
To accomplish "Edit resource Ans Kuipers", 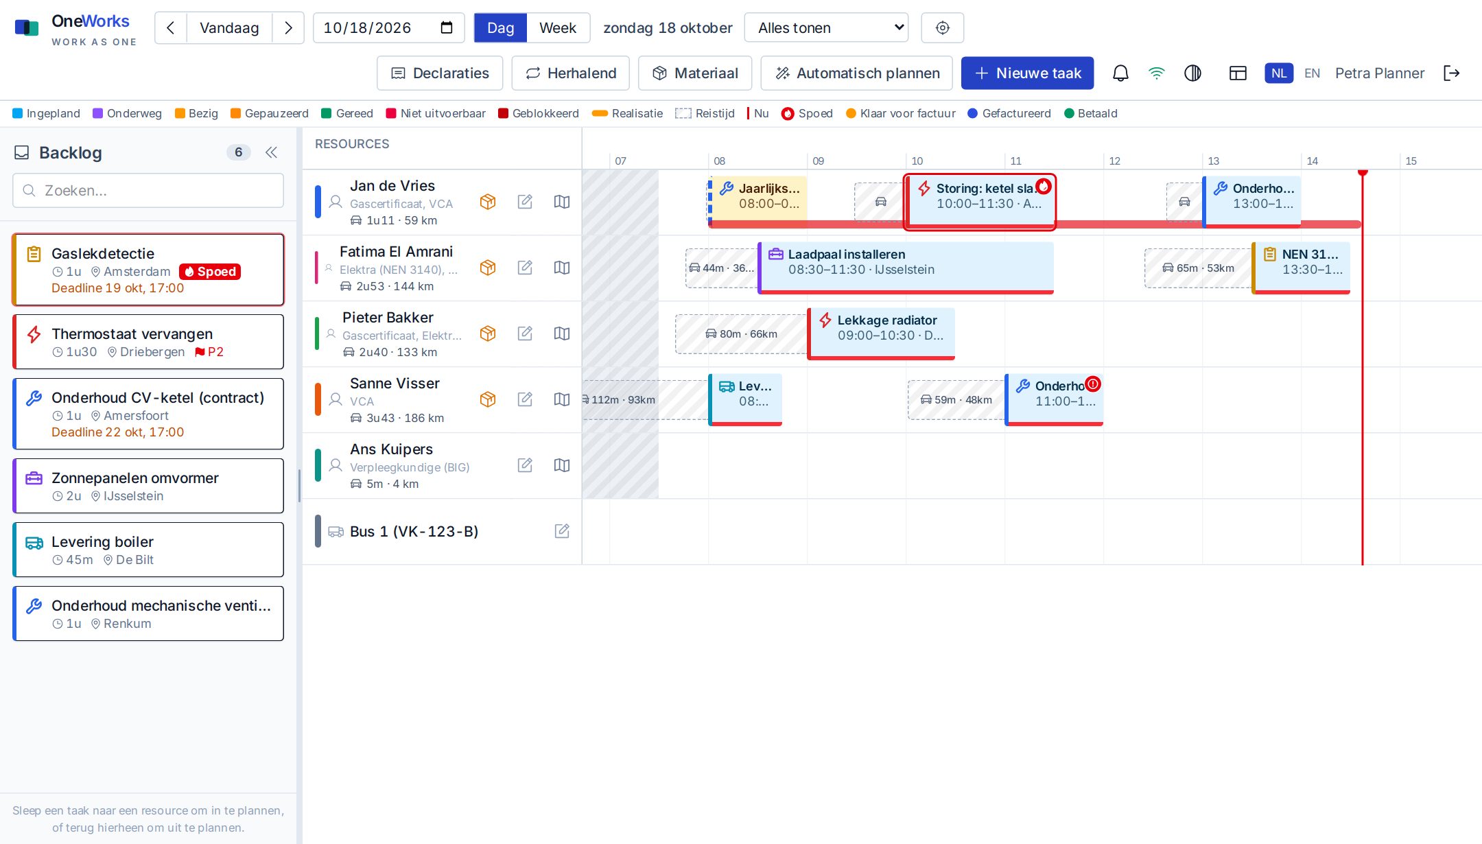I will click(525, 465).
